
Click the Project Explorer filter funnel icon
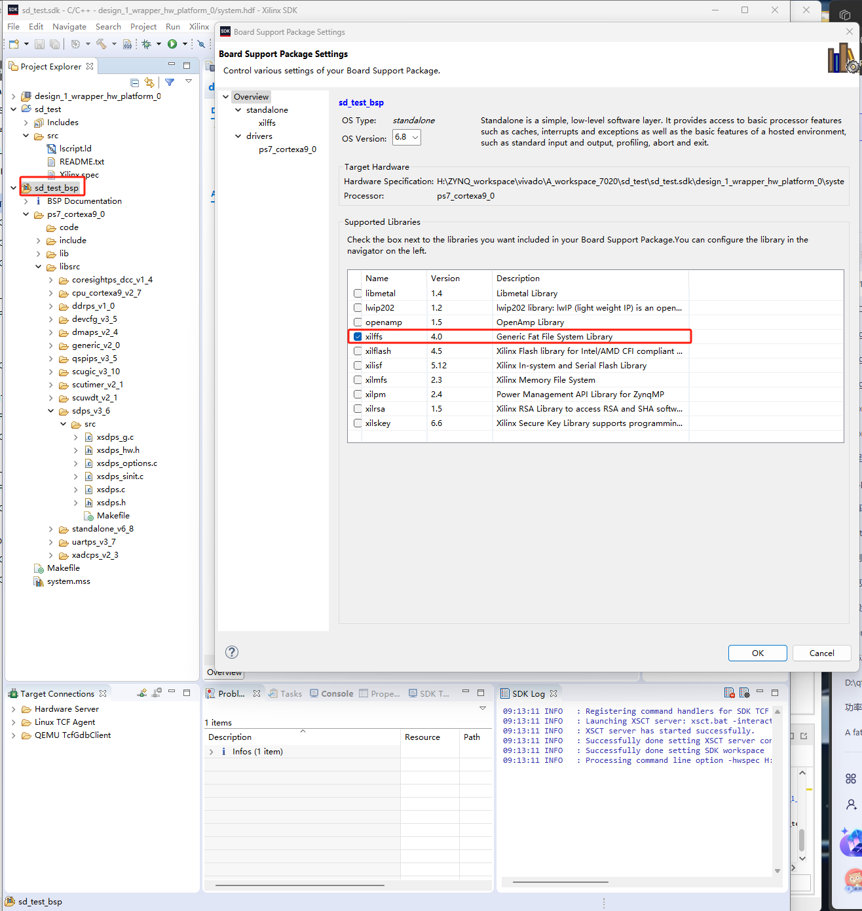coord(170,83)
